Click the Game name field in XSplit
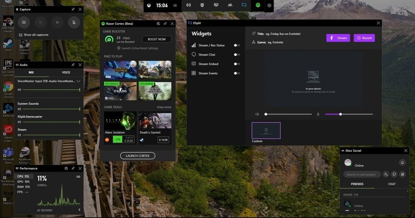This screenshot has height=218, width=415. (x=275, y=42)
